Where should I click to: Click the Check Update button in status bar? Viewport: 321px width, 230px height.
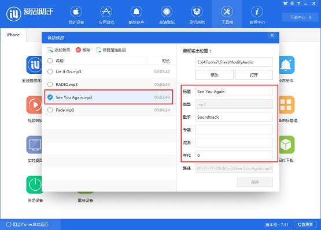click(x=305, y=224)
